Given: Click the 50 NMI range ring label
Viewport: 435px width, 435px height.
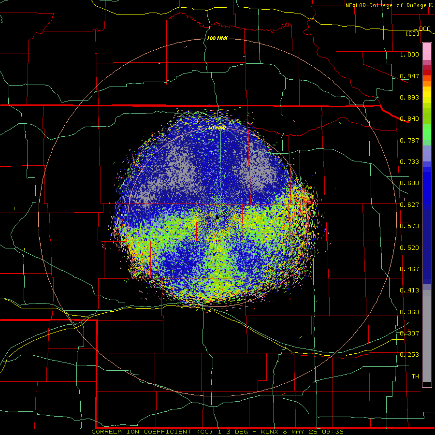Looking at the screenshot, I should [217, 128].
